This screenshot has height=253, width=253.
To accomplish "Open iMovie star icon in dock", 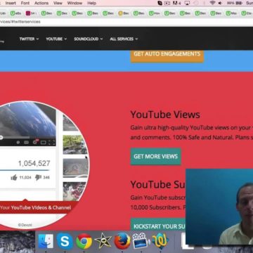I will [103, 241].
